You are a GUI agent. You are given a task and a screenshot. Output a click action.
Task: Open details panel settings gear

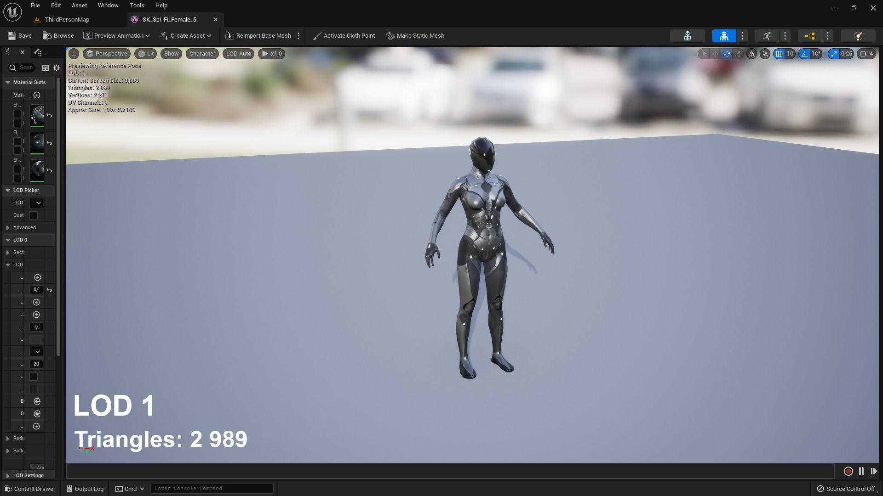click(57, 68)
